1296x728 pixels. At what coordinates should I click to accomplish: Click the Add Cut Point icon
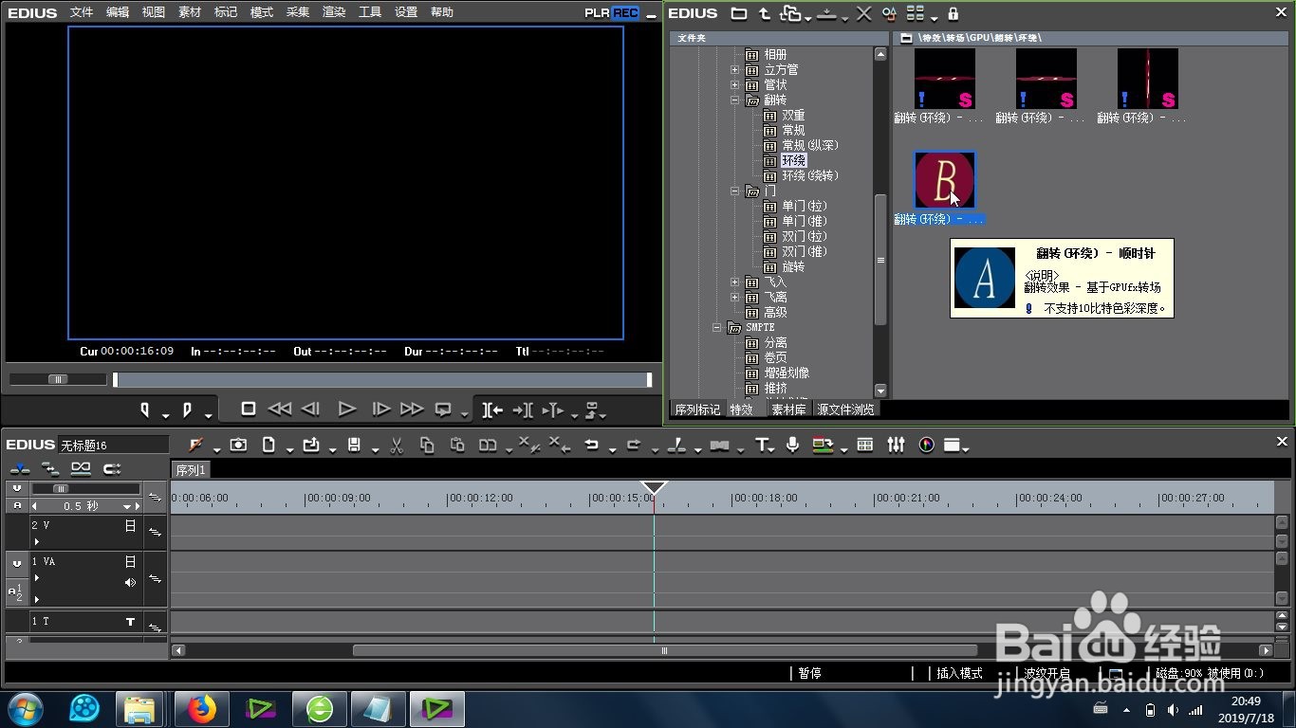pyautogui.click(x=676, y=445)
